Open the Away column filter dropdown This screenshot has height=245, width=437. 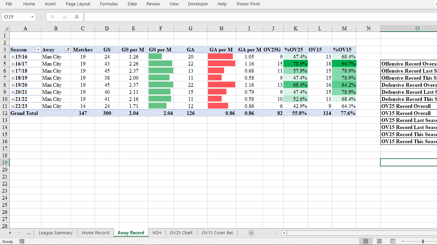click(x=67, y=49)
